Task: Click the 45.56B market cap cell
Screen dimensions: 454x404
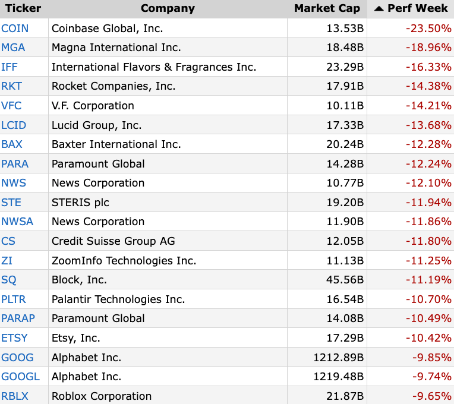Action: pos(344,280)
